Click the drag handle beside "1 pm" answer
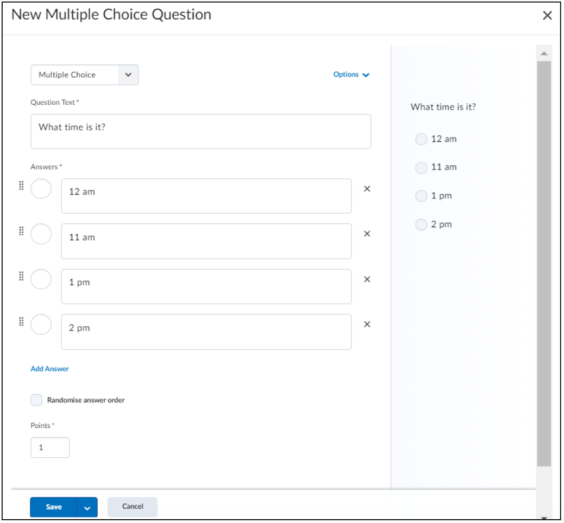Image resolution: width=564 pixels, height=523 pixels. click(21, 276)
